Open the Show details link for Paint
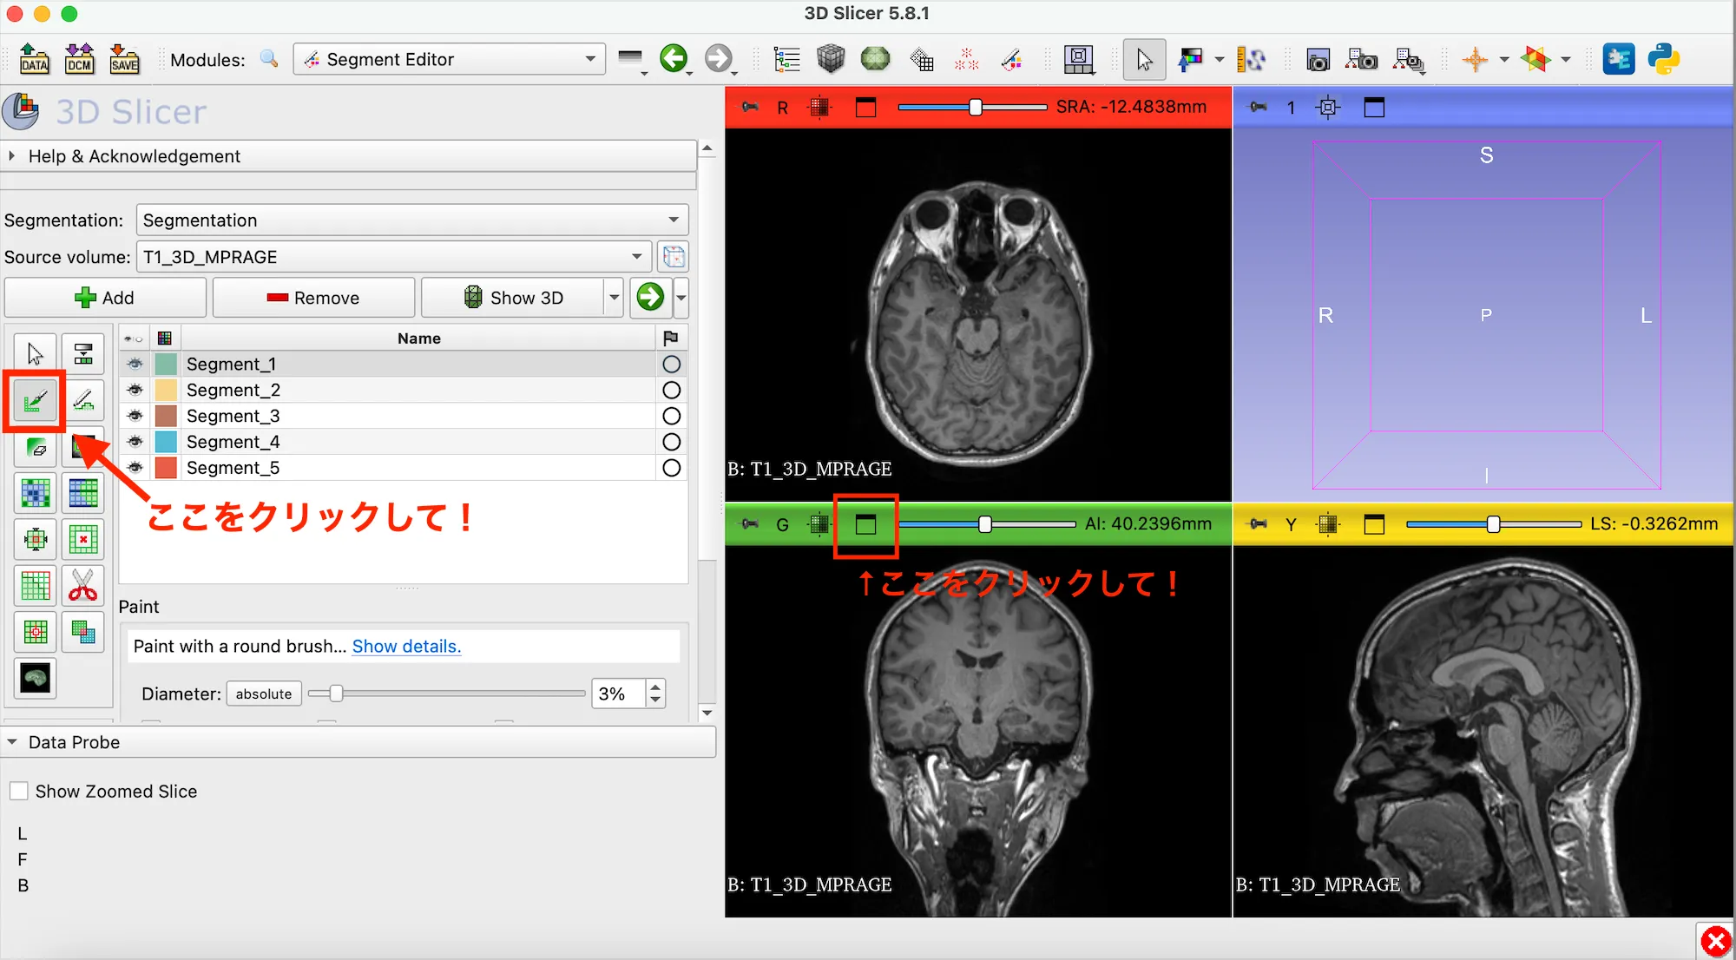The width and height of the screenshot is (1736, 960). point(406,646)
